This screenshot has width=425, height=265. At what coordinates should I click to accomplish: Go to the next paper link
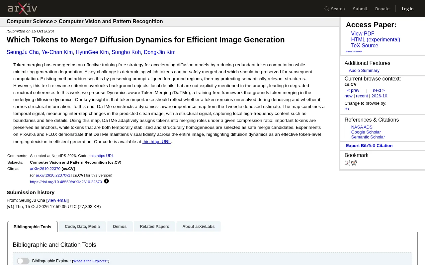[x=379, y=90]
